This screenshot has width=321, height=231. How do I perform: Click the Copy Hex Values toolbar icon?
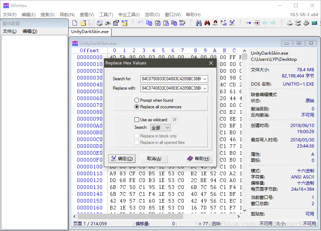point(174,23)
